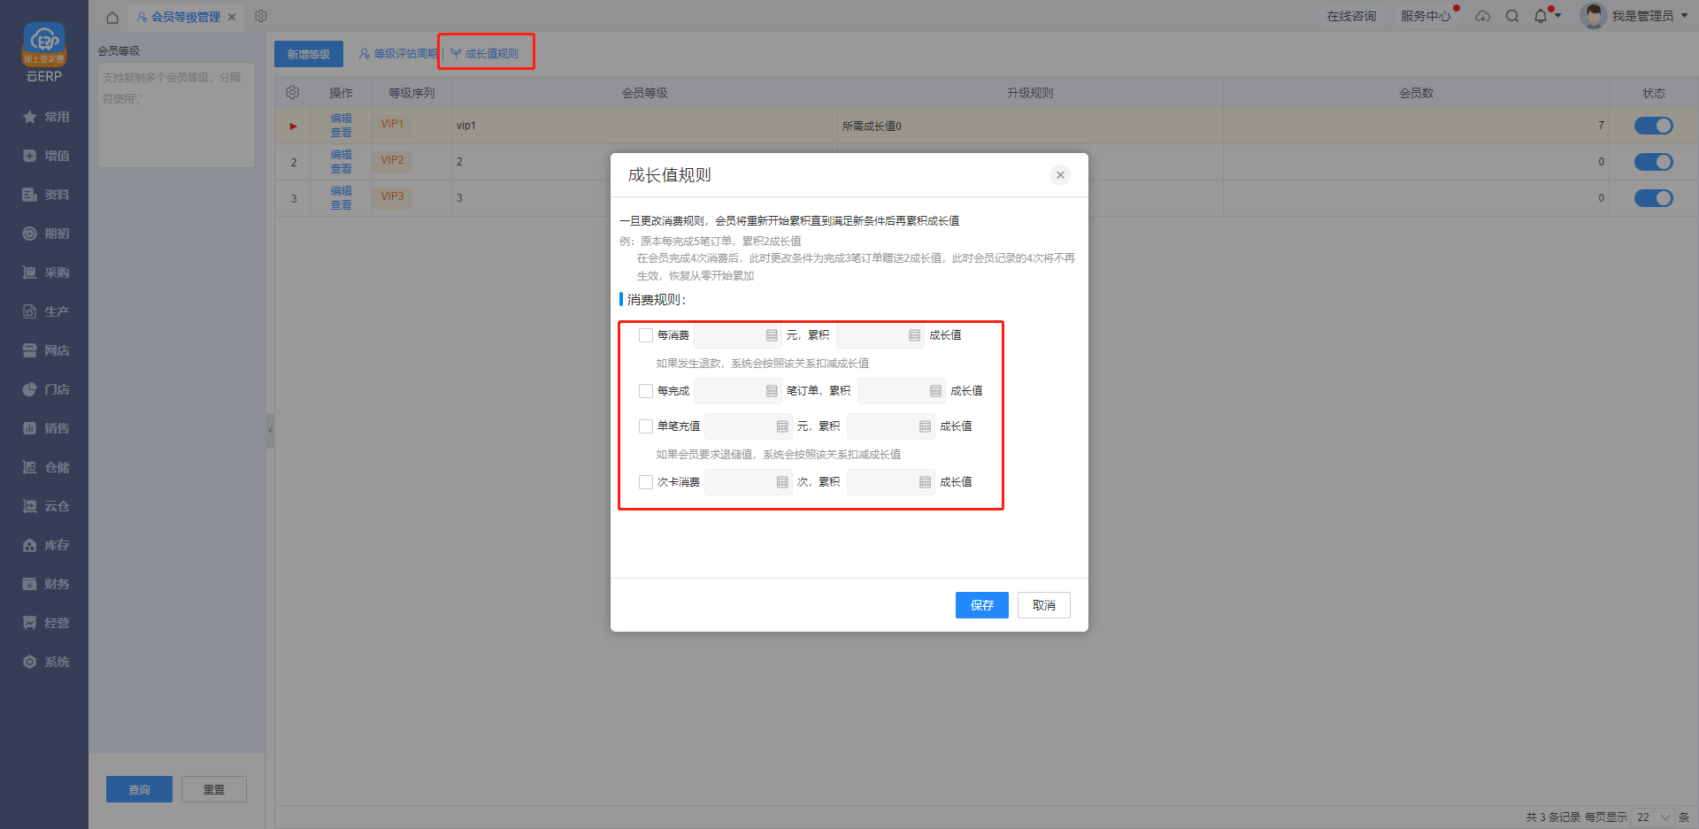This screenshot has width=1699, height=829.
Task: Click 编辑 link in VIP1 row
Action: [341, 119]
